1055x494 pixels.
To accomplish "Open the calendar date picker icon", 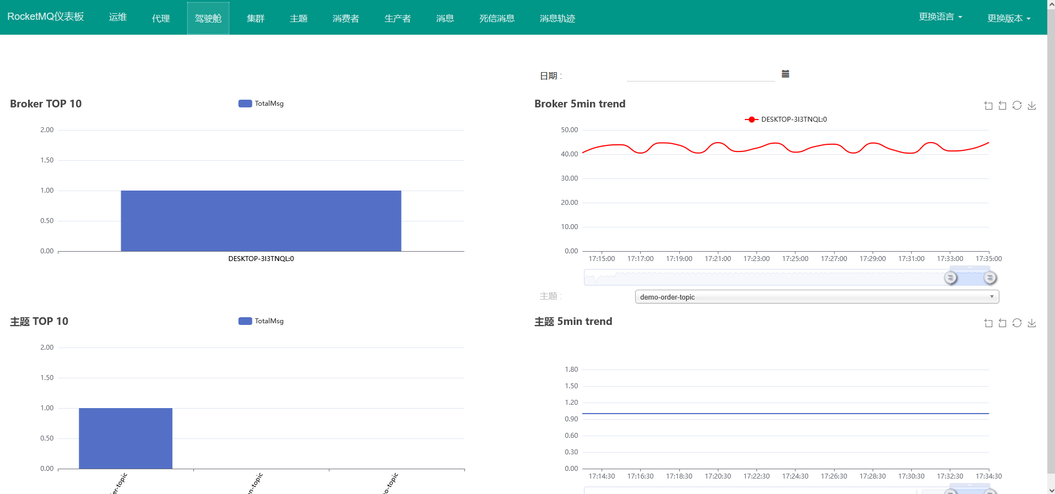I will tap(786, 74).
